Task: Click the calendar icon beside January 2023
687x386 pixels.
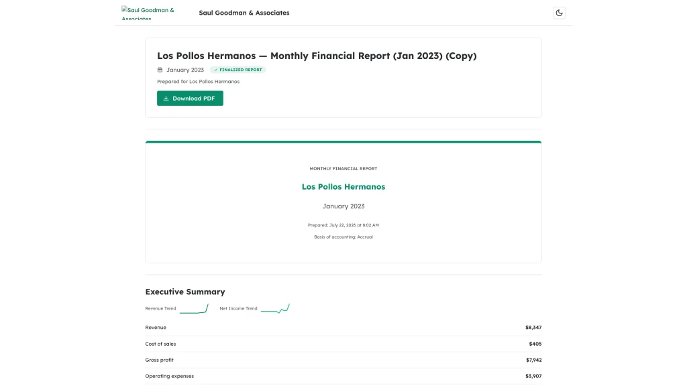Action: pyautogui.click(x=160, y=70)
